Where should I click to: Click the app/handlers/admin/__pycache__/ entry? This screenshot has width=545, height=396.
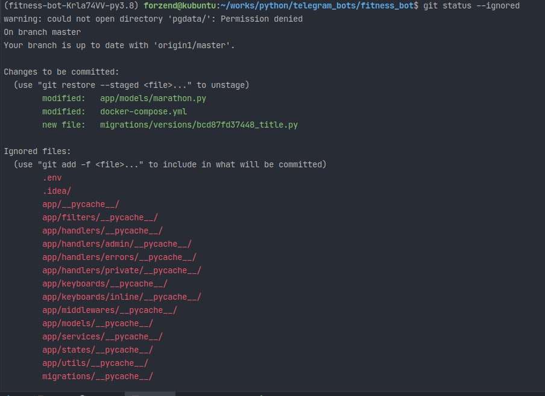117,244
